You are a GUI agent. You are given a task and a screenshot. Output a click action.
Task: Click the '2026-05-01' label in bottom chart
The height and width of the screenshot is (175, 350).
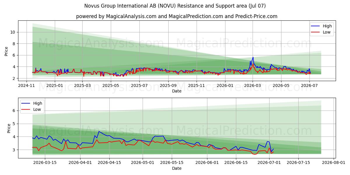coord(143,163)
